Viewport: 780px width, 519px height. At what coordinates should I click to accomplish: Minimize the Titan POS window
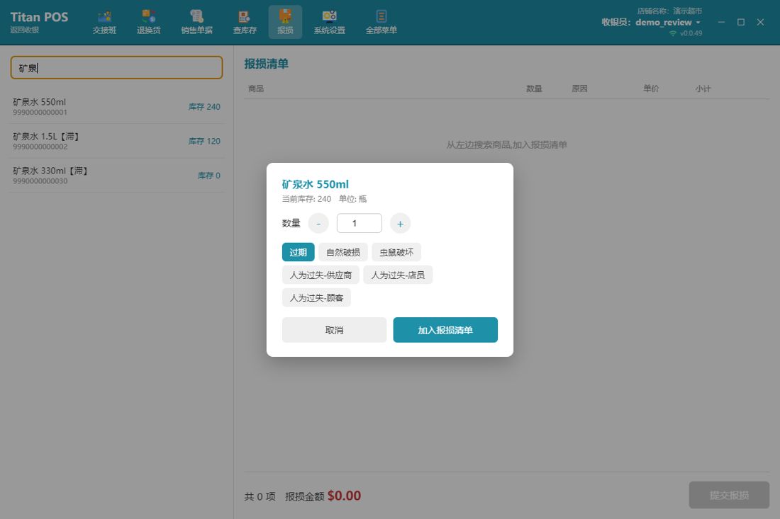tap(721, 22)
